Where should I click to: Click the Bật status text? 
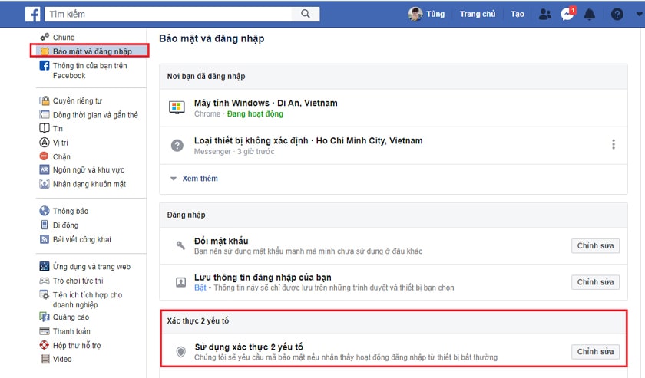[200, 288]
